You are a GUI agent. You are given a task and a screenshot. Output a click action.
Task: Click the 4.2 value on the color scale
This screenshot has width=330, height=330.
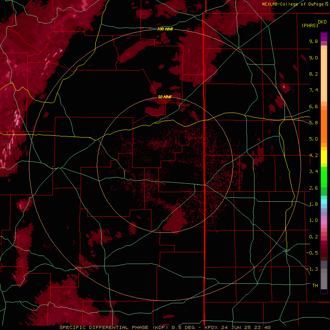click(313, 155)
